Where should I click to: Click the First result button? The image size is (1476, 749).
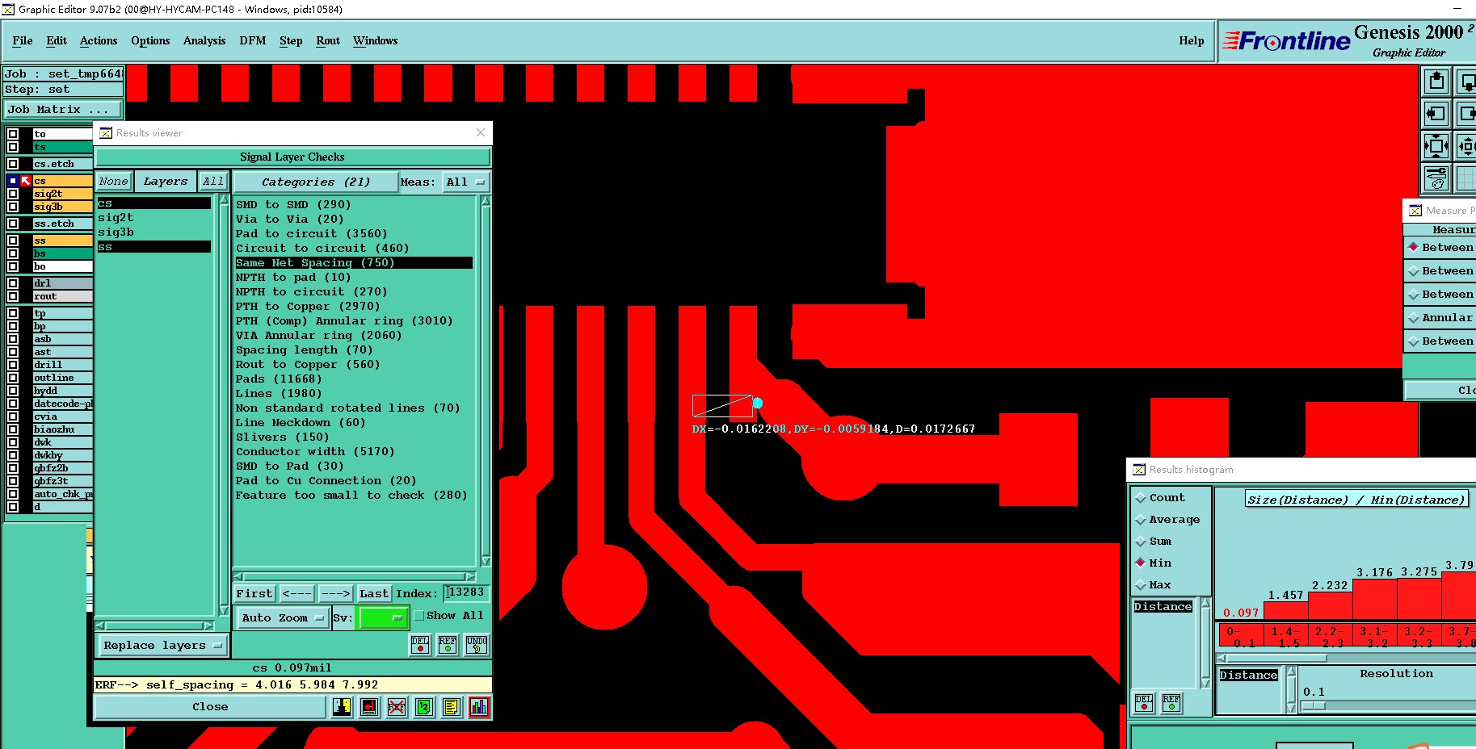[254, 594]
